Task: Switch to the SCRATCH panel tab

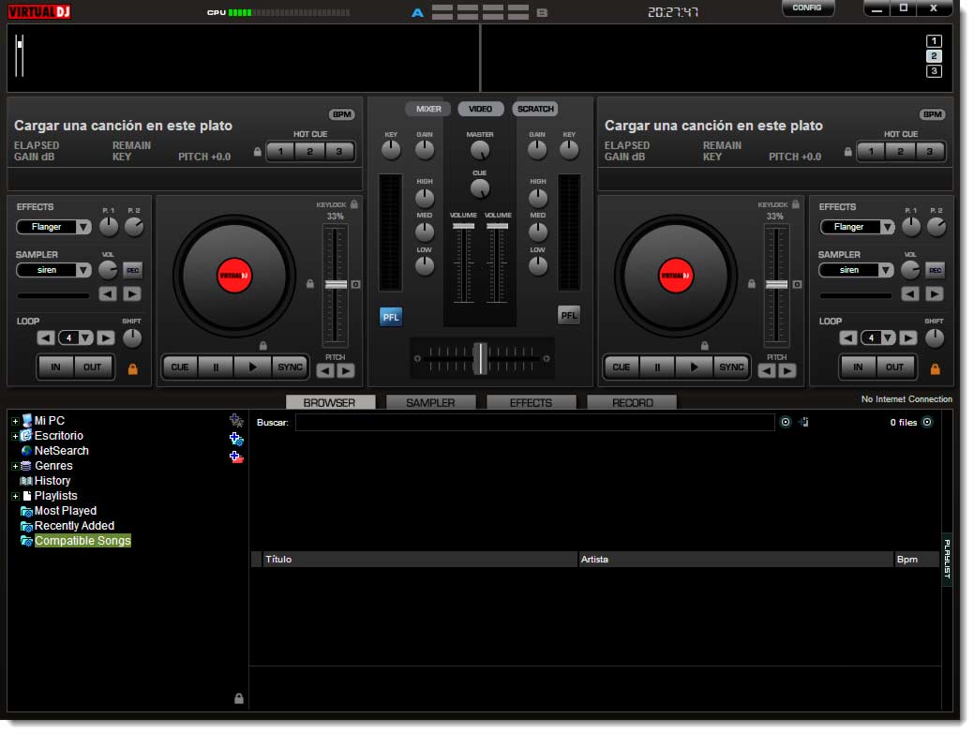Action: (x=535, y=109)
